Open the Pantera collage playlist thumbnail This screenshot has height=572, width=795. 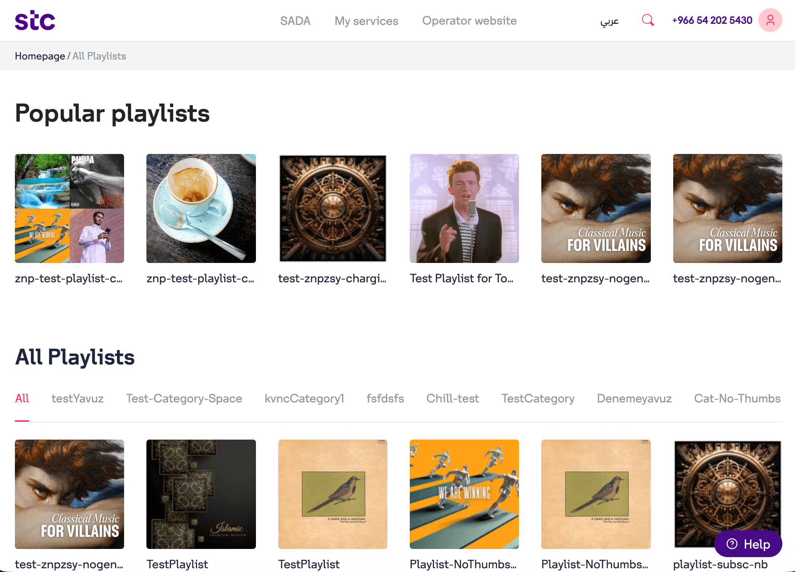(69, 208)
